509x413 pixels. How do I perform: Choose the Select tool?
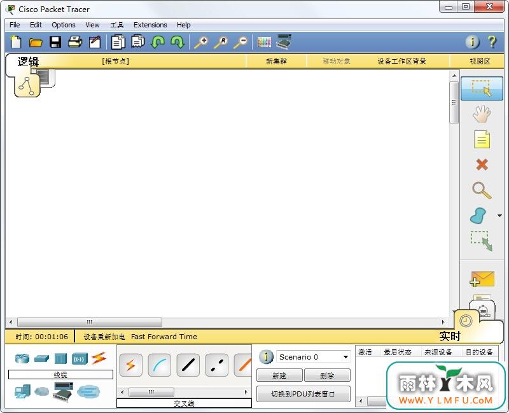click(x=482, y=88)
